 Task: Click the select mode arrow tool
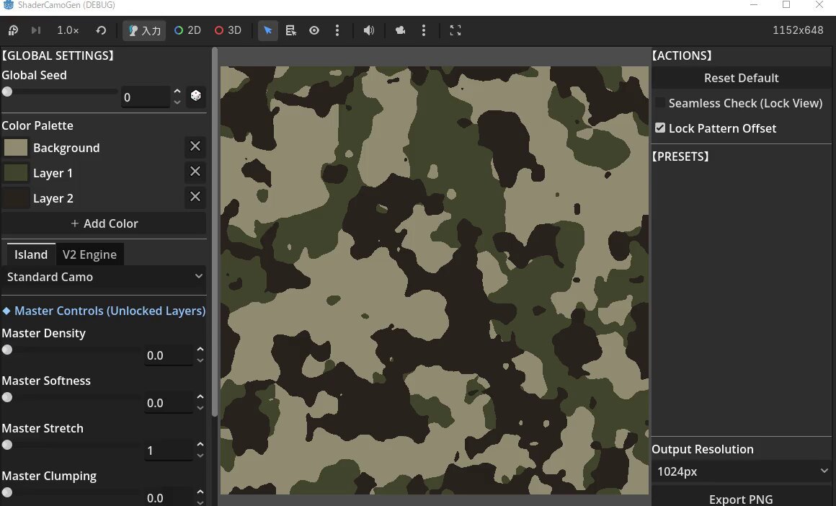pyautogui.click(x=267, y=30)
